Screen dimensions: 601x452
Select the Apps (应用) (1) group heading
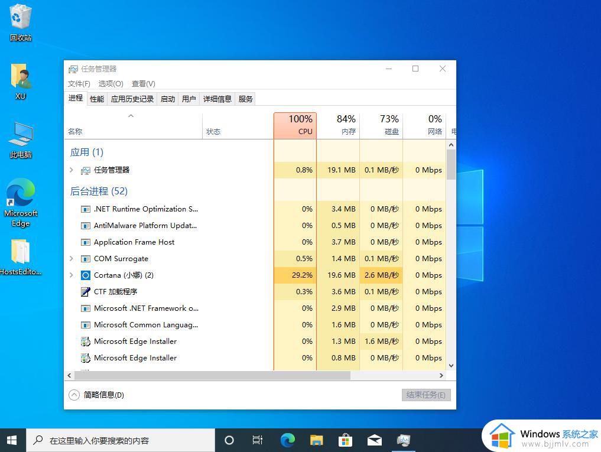[x=87, y=152]
